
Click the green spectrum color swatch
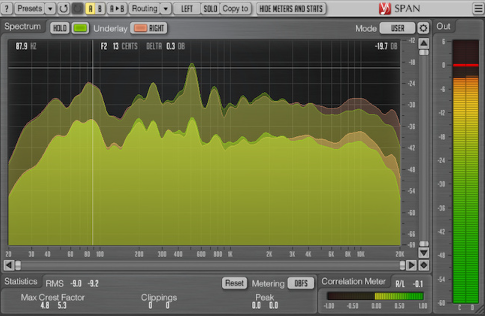[80, 28]
